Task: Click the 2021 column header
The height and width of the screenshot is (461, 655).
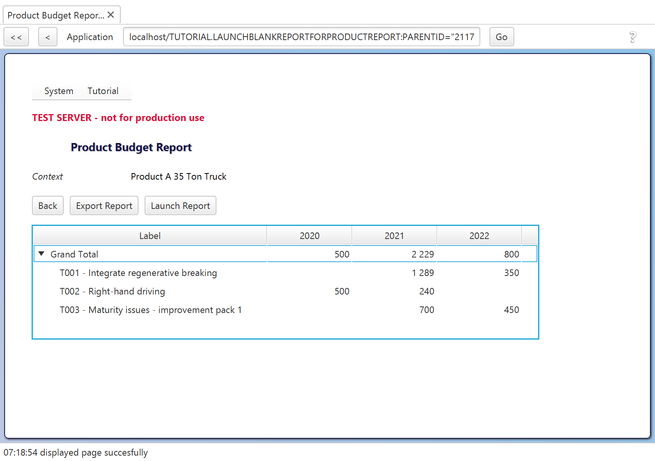Action: 394,236
